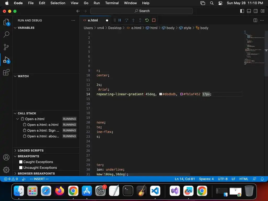
Task: Open the Extensions view
Action: [6, 72]
